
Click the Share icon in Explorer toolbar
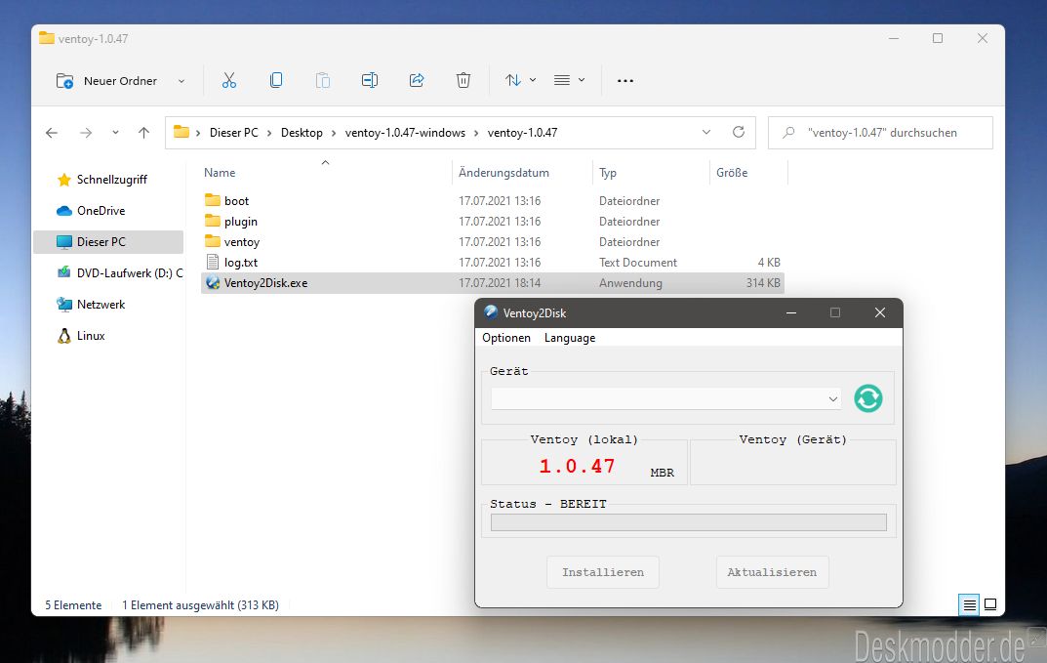tap(417, 81)
